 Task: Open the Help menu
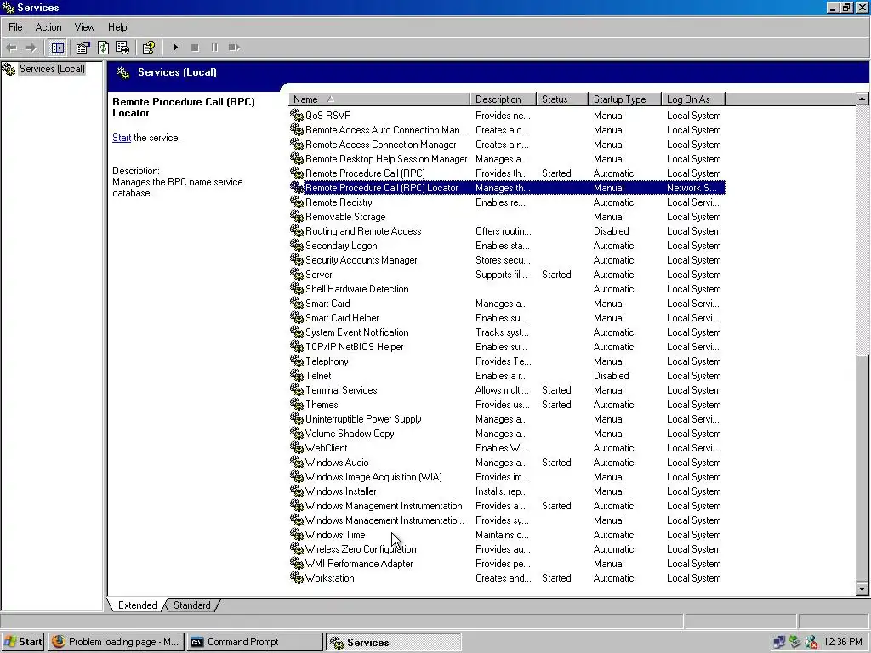[117, 27]
